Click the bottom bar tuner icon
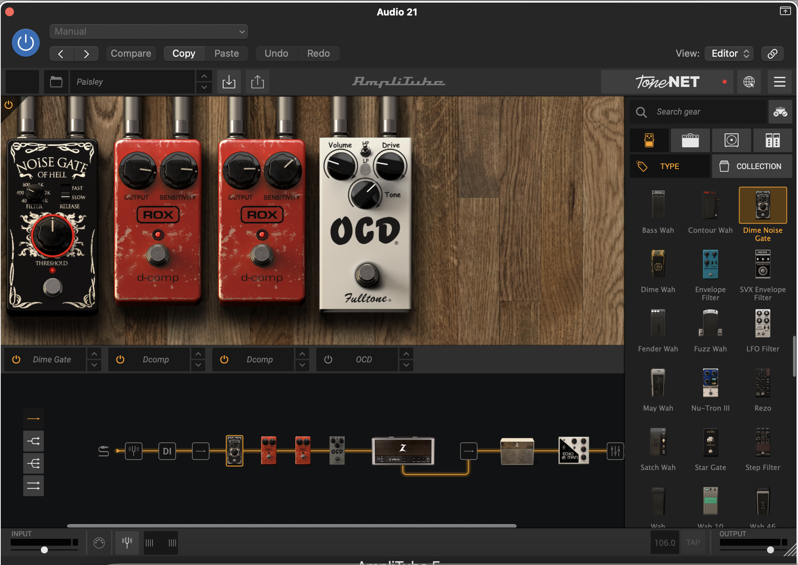798x565 pixels. [127, 543]
